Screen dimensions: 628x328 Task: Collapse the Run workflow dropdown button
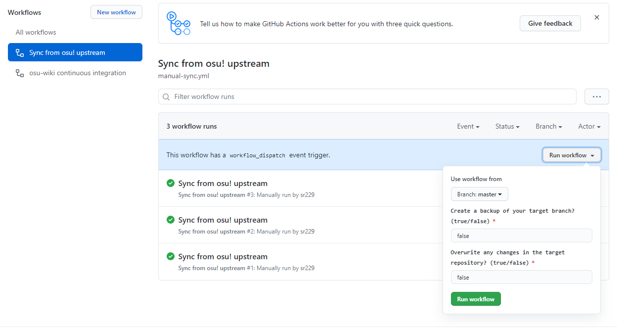click(x=572, y=155)
